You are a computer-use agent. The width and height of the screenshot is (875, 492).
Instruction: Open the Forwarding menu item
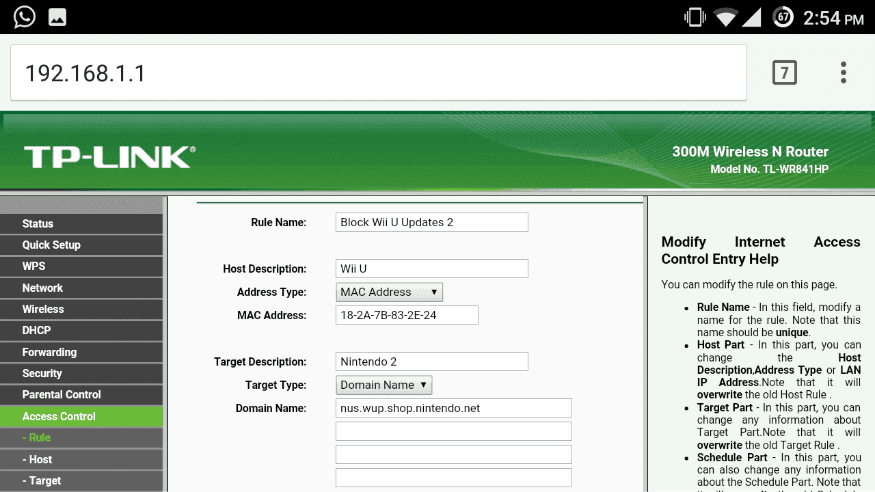81,352
